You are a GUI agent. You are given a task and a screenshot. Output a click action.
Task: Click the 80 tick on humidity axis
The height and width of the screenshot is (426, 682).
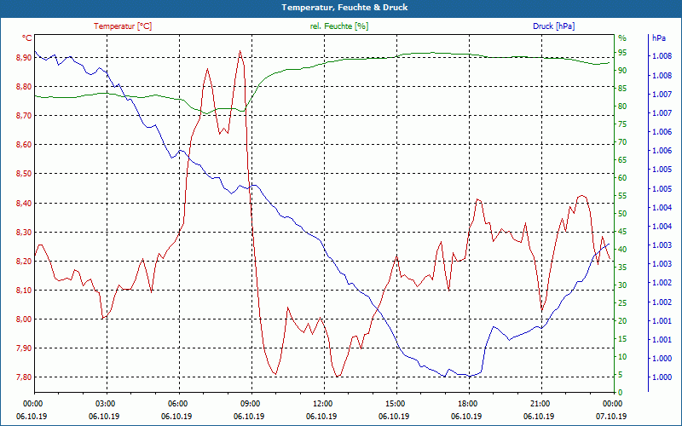pyautogui.click(x=622, y=106)
